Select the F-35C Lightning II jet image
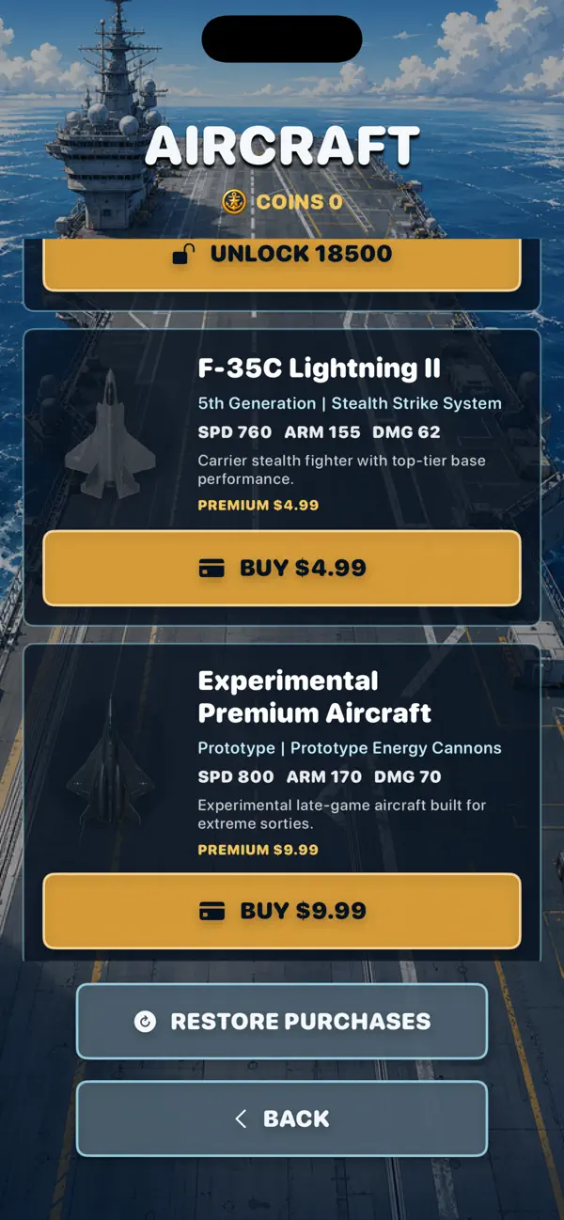Viewport: 564px width, 1220px height. coord(110,433)
